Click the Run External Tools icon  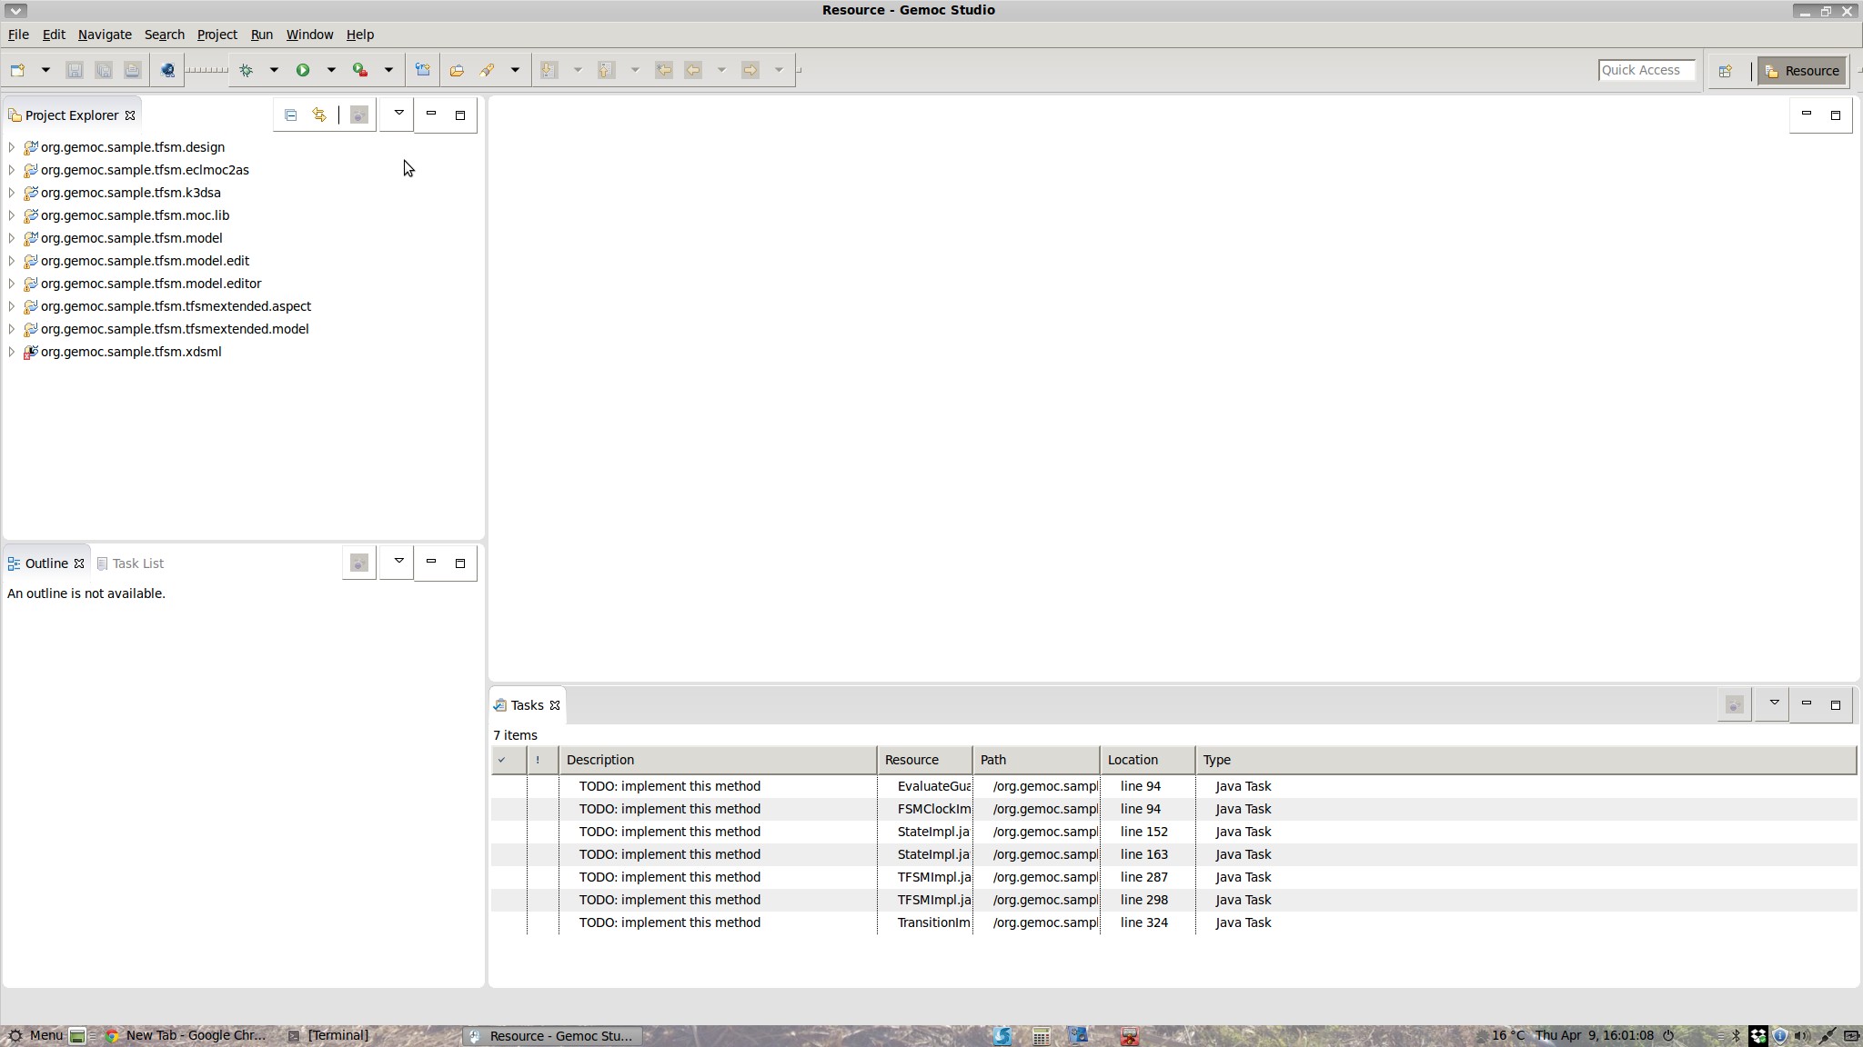pos(360,70)
